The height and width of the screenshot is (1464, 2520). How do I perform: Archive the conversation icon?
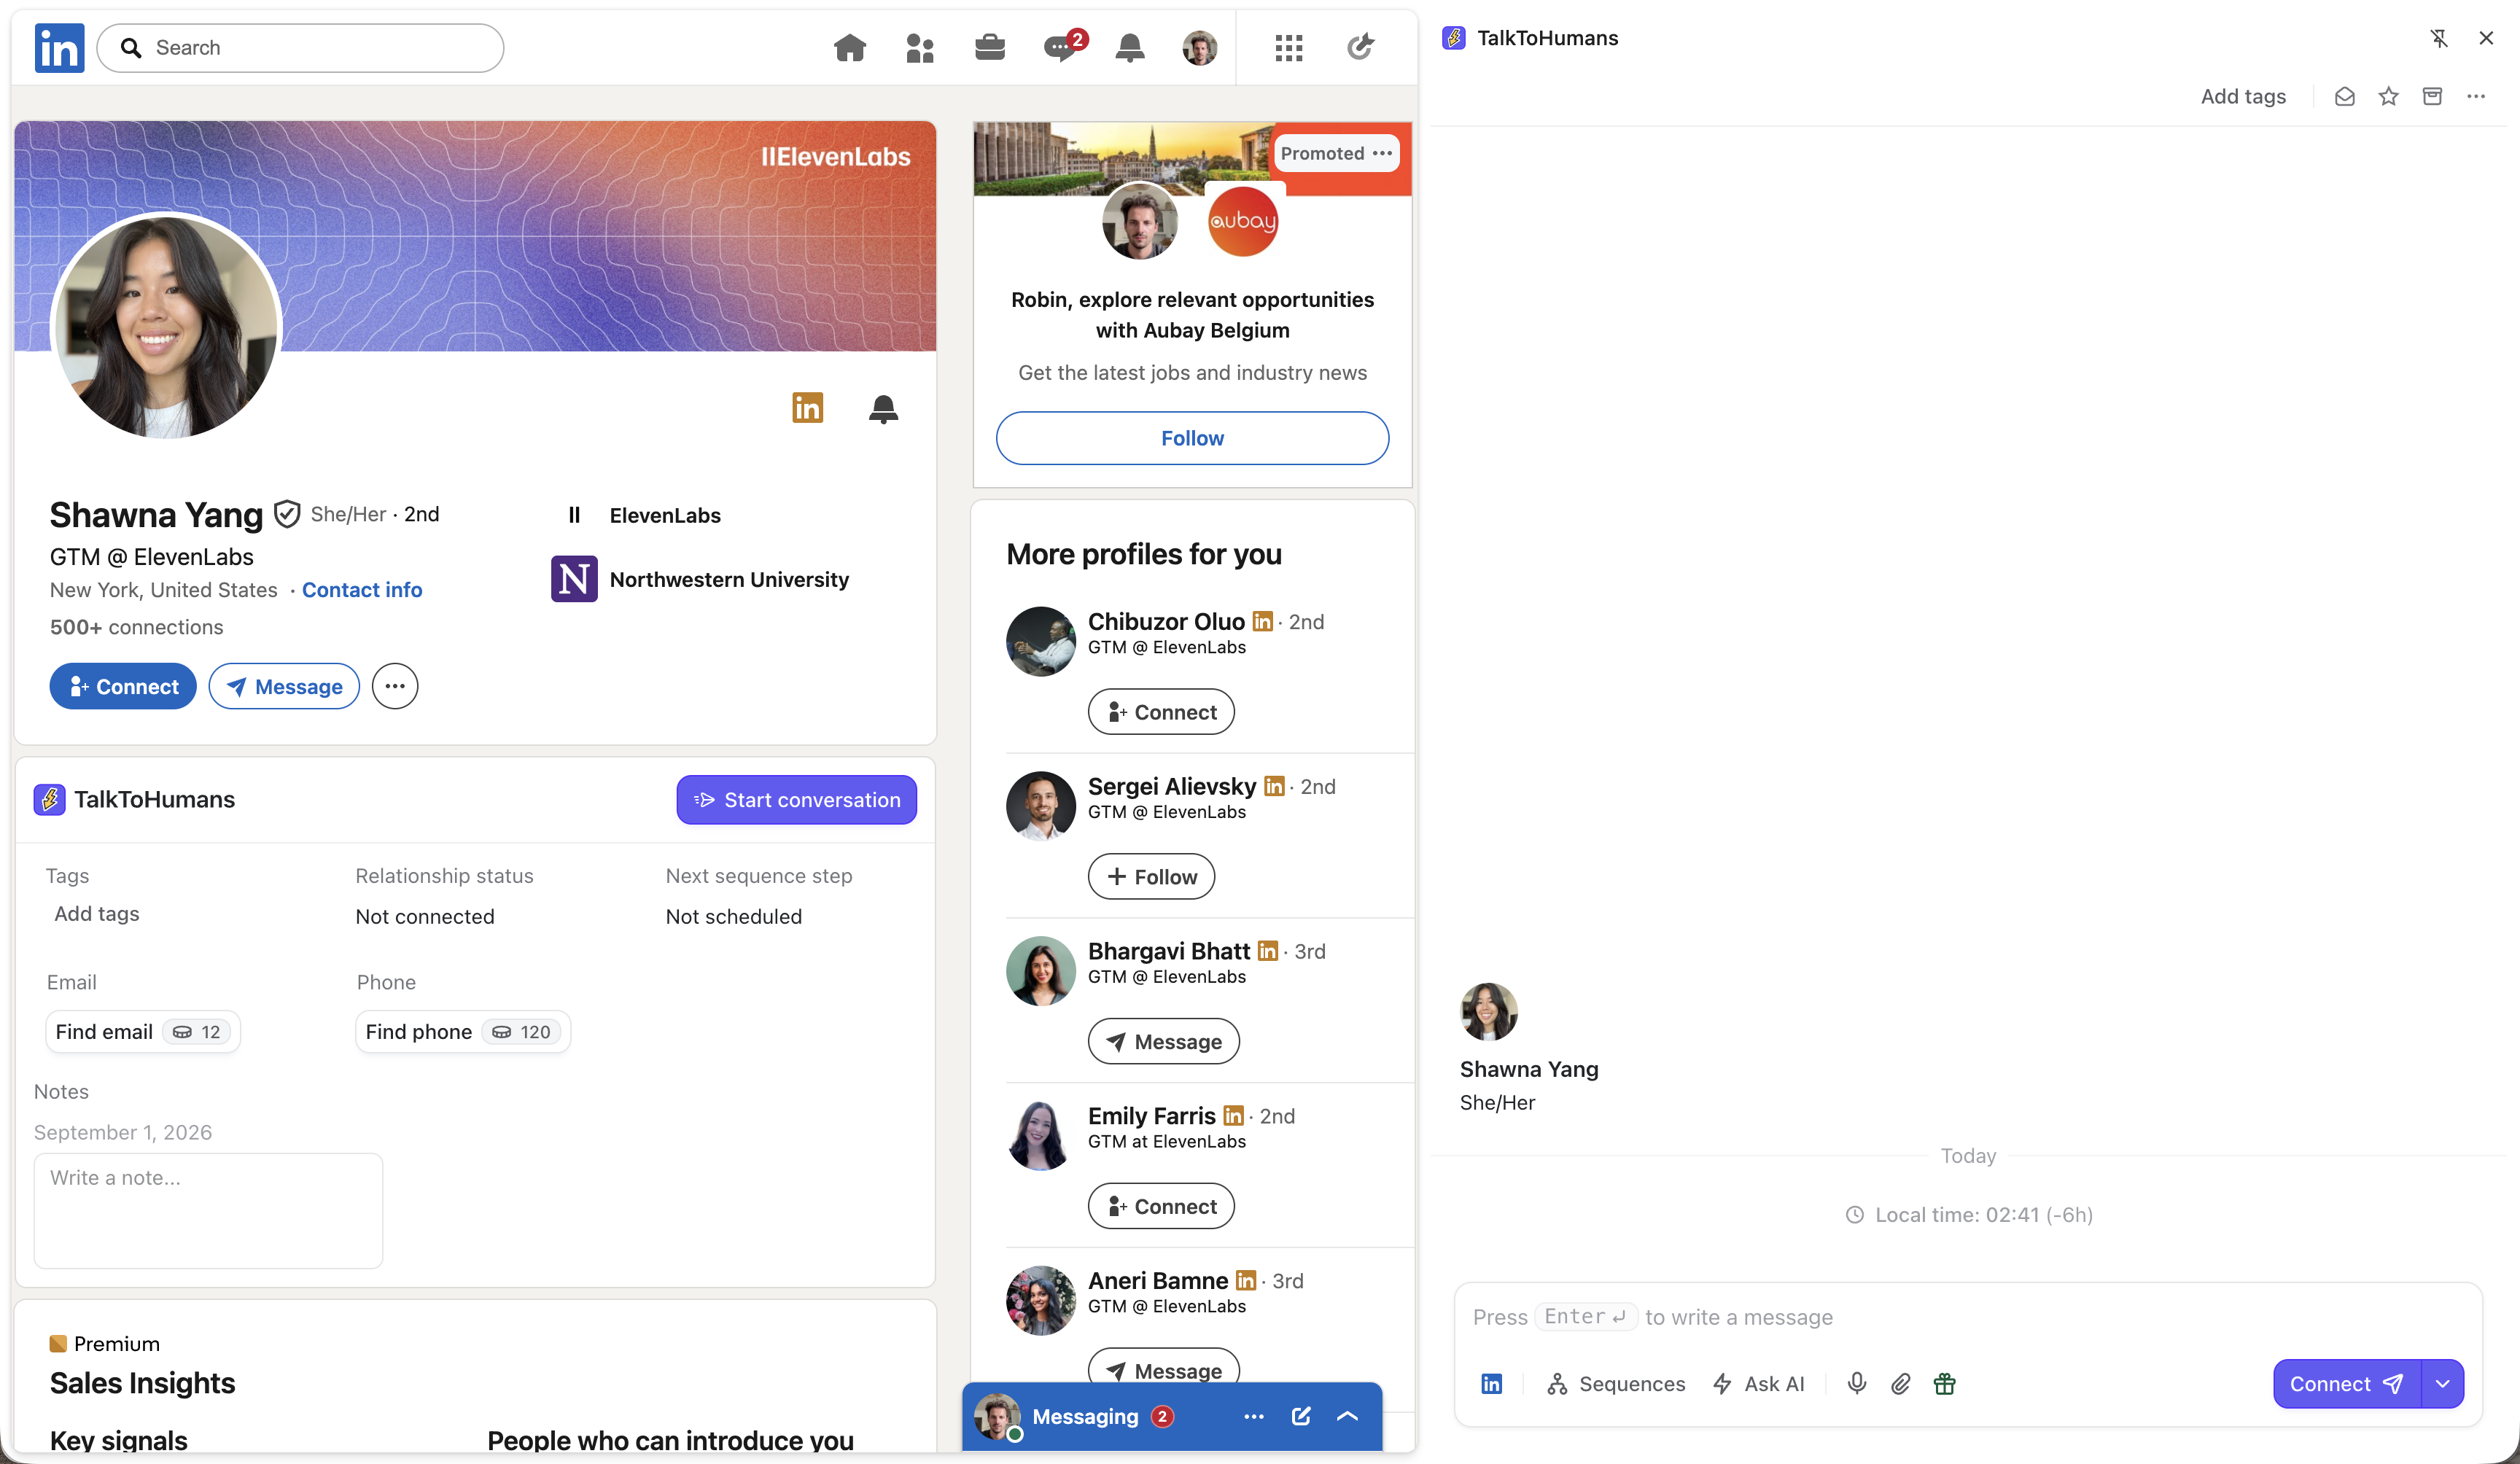pos(2432,96)
